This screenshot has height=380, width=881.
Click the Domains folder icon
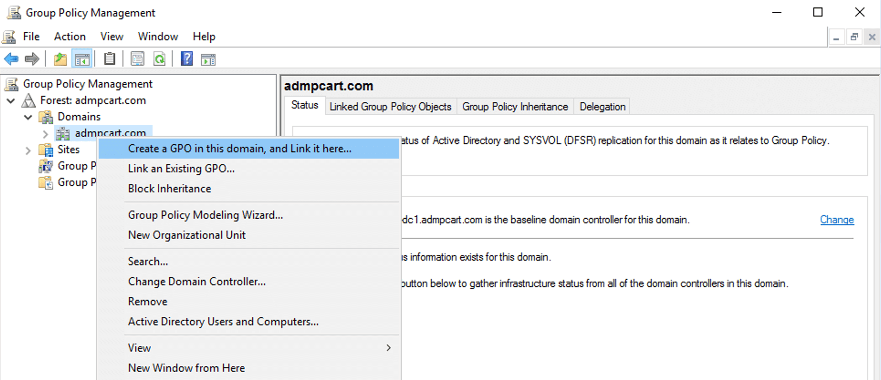click(46, 117)
